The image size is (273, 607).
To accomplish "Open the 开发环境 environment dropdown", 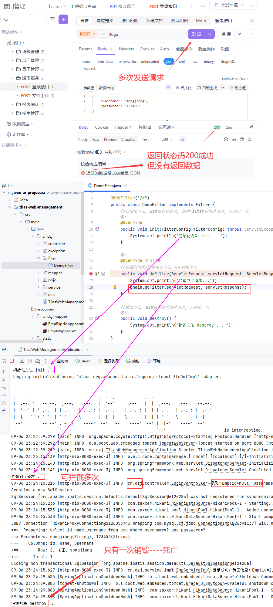I will pyautogui.click(x=229, y=5).
